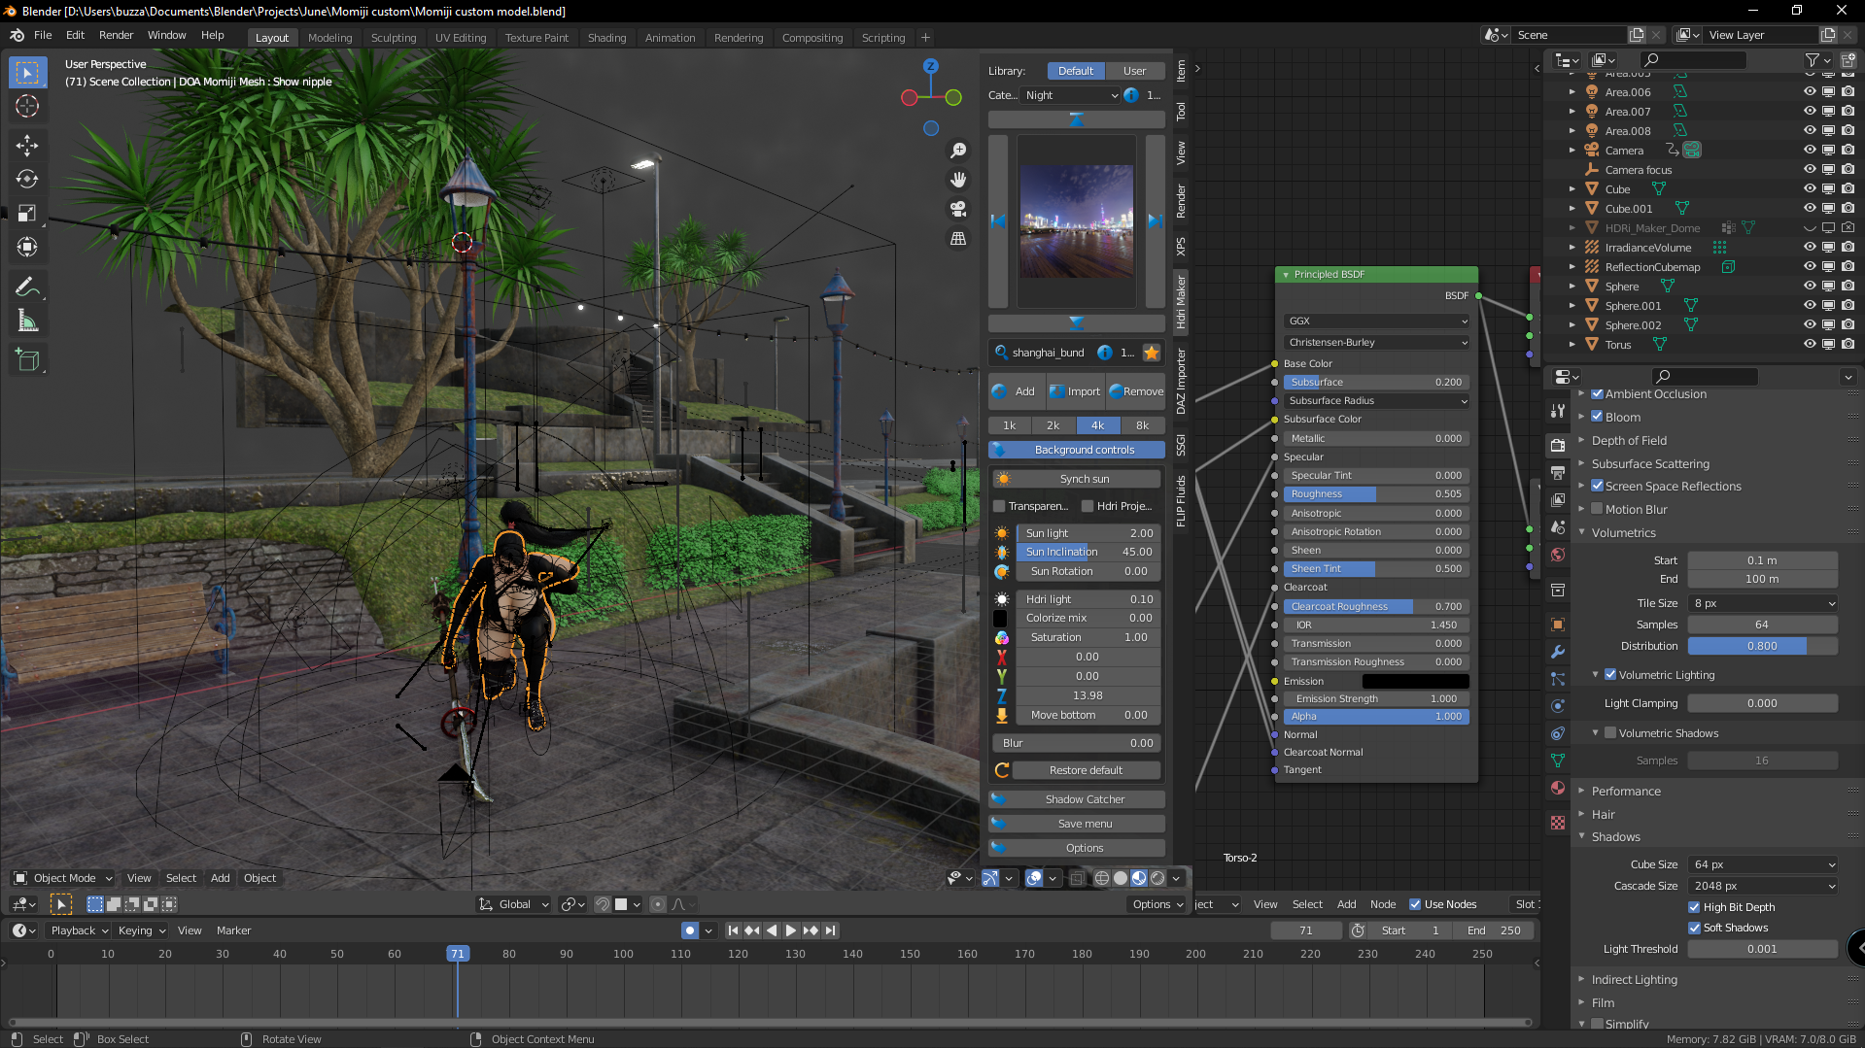Select the Transform tool
1865x1048 pixels.
pyautogui.click(x=27, y=247)
